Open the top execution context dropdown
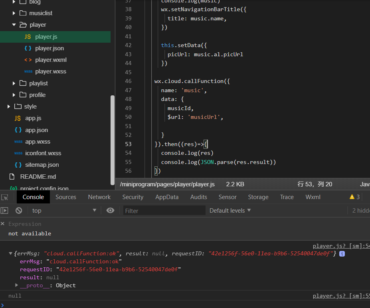The image size is (370, 308). [64, 211]
